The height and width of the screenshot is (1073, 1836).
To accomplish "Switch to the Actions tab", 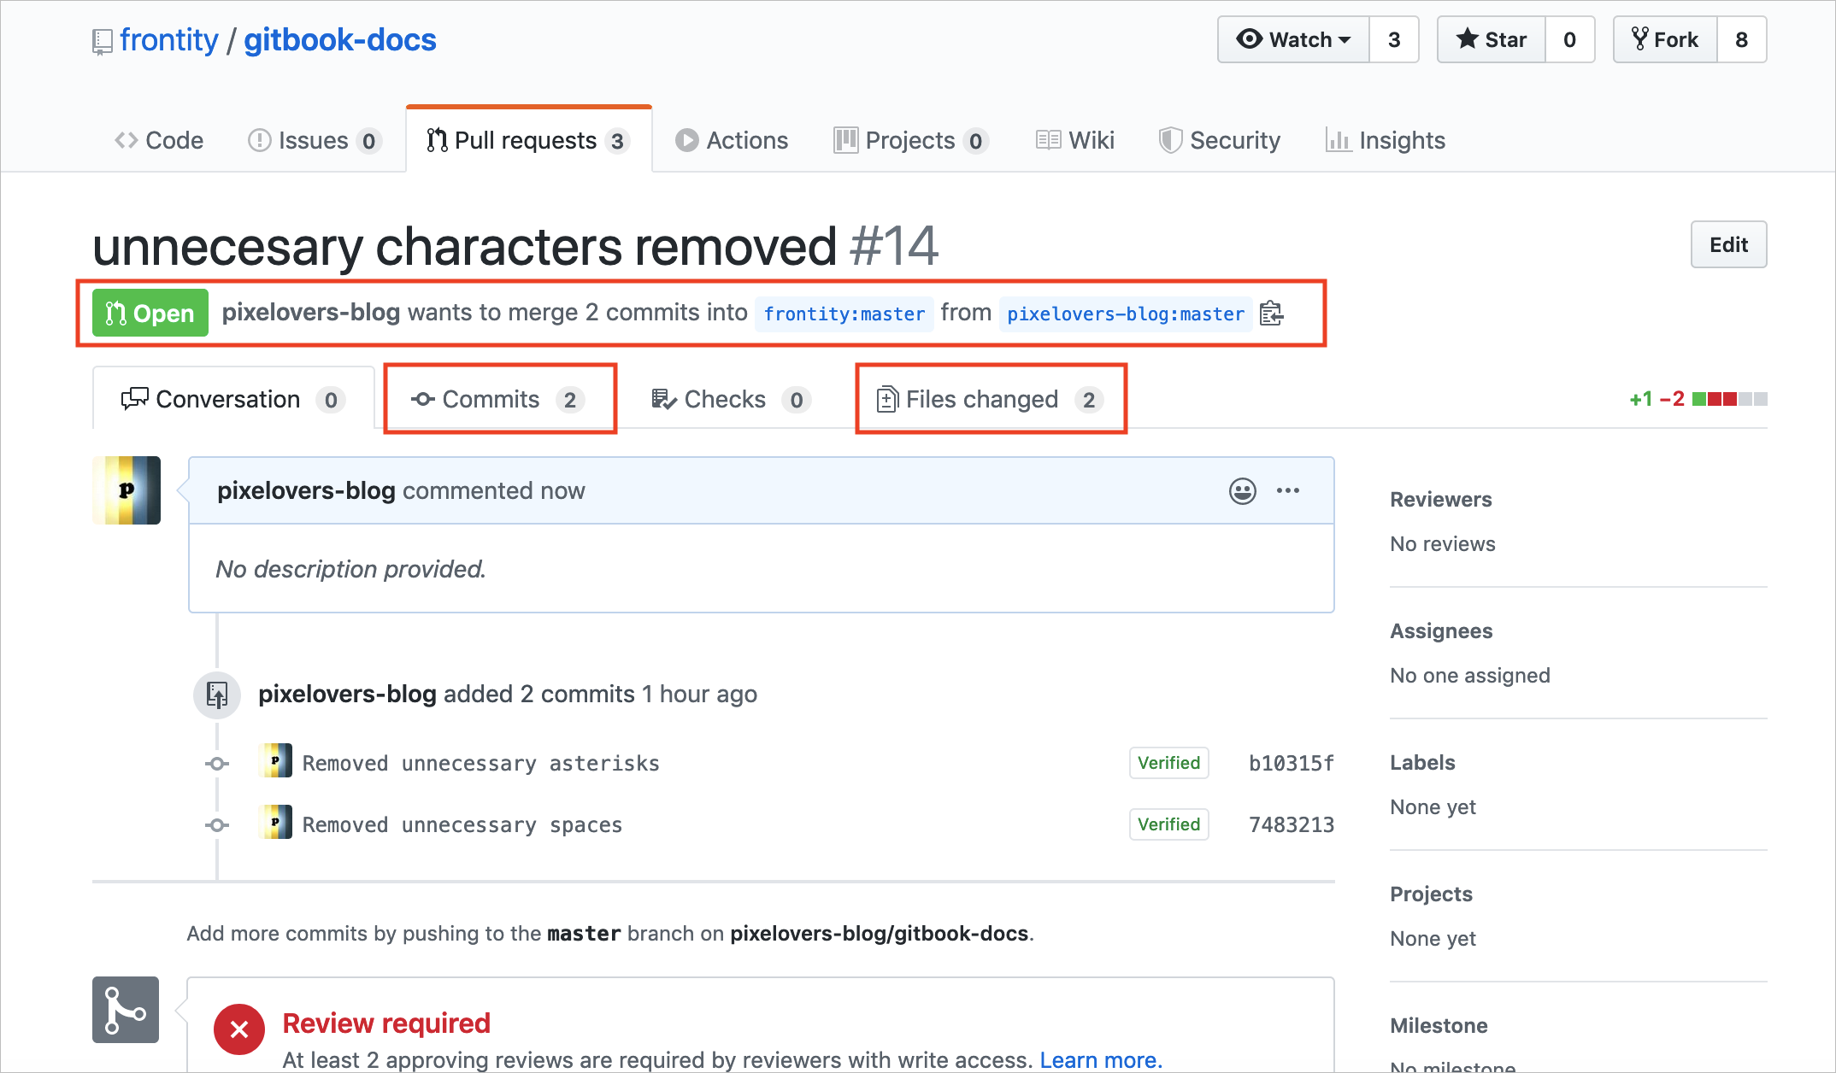I will point(732,140).
